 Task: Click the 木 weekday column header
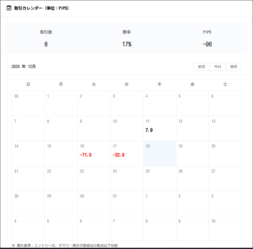159,84
